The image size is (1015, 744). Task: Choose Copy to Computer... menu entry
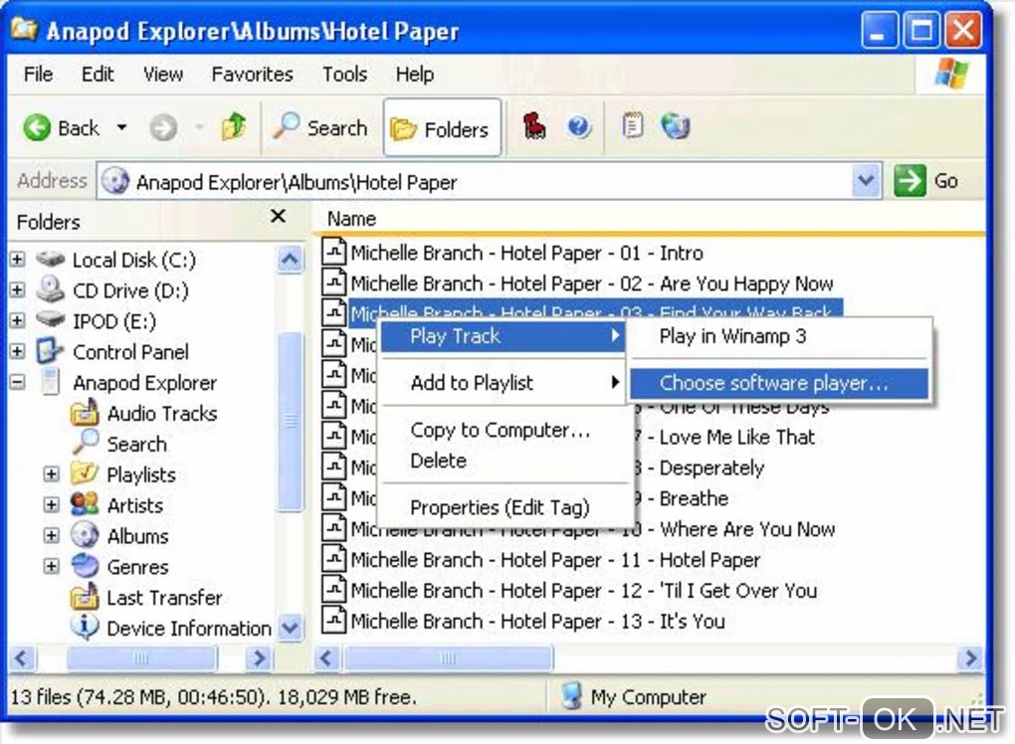click(501, 430)
